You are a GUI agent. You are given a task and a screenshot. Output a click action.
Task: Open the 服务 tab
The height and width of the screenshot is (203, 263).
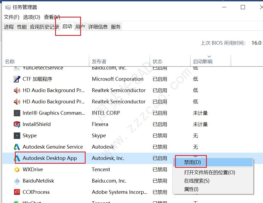pyautogui.click(x=116, y=27)
